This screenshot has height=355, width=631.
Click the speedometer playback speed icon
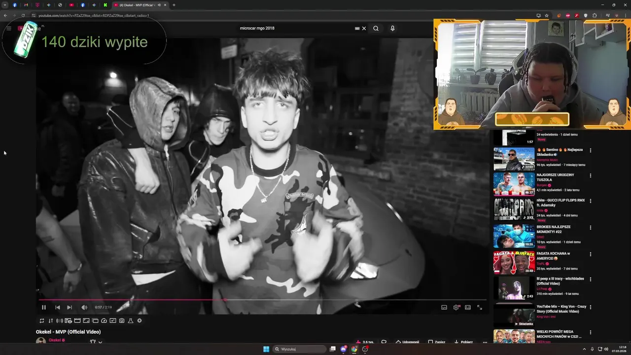point(104,320)
